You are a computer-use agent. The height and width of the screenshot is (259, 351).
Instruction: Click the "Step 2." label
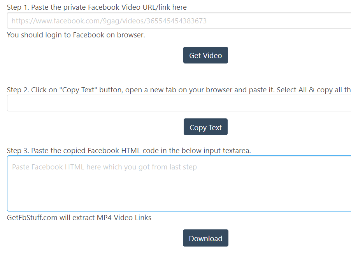click(x=18, y=90)
